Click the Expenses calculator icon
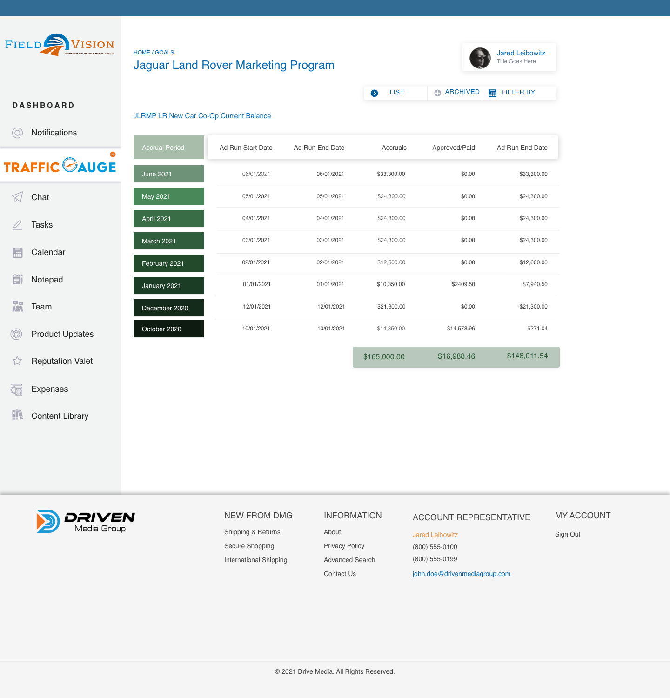 (x=17, y=389)
